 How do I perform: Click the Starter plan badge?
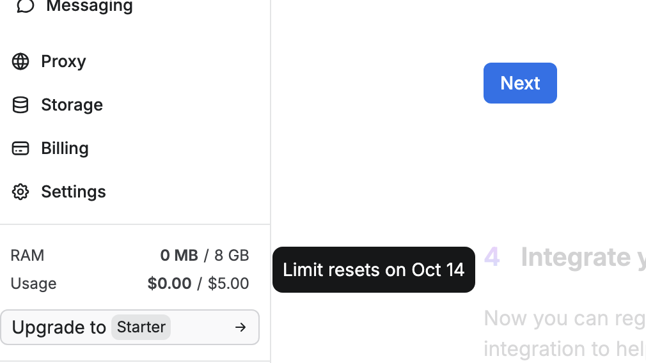[x=141, y=327]
